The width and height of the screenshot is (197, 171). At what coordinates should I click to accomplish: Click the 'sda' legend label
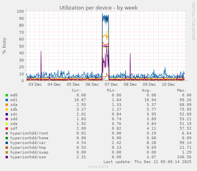(14, 105)
